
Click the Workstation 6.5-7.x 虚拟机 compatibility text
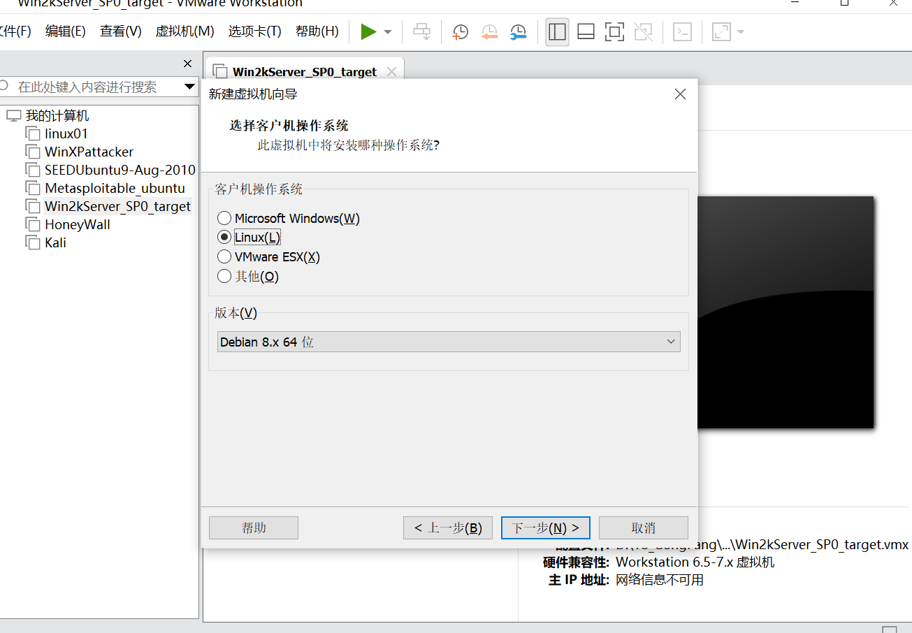(x=695, y=562)
